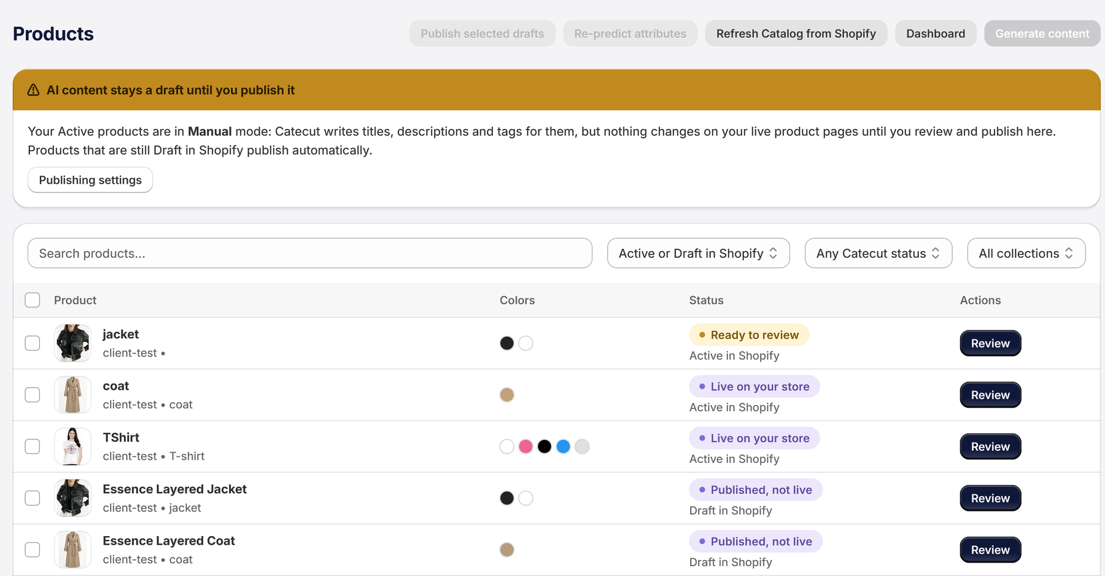The image size is (1105, 576).
Task: Click Re-predict attributes button
Action: pos(630,34)
